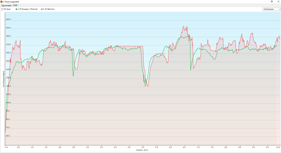Switch to the Eigenschaften tab
Screen dimensions: 281x153
(6, 5)
